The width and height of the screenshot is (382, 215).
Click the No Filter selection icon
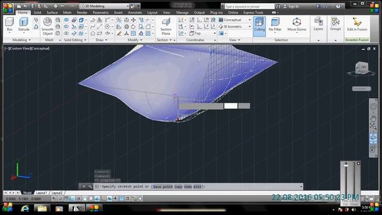[x=275, y=24]
